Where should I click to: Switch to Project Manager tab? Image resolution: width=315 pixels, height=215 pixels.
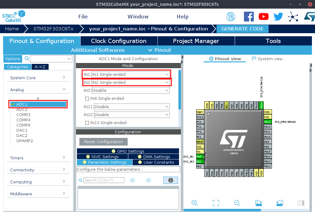(x=196, y=41)
